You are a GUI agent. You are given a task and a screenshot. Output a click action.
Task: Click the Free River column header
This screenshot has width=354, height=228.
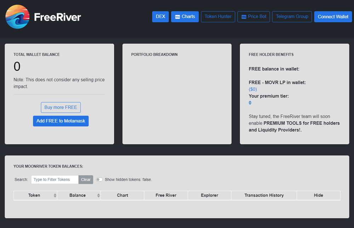click(x=166, y=195)
